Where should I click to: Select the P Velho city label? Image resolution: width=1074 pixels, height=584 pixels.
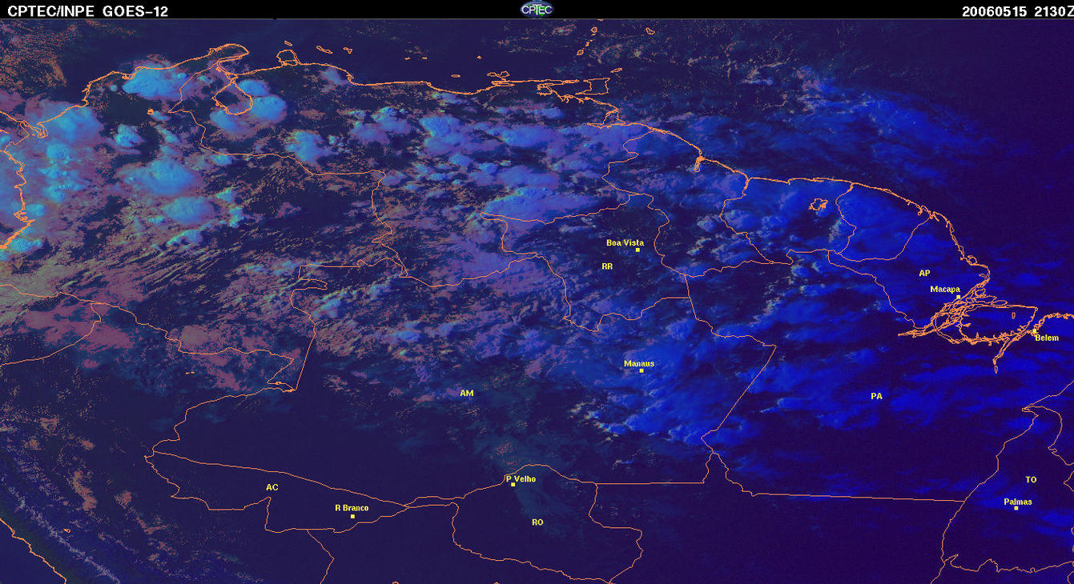[521, 479]
